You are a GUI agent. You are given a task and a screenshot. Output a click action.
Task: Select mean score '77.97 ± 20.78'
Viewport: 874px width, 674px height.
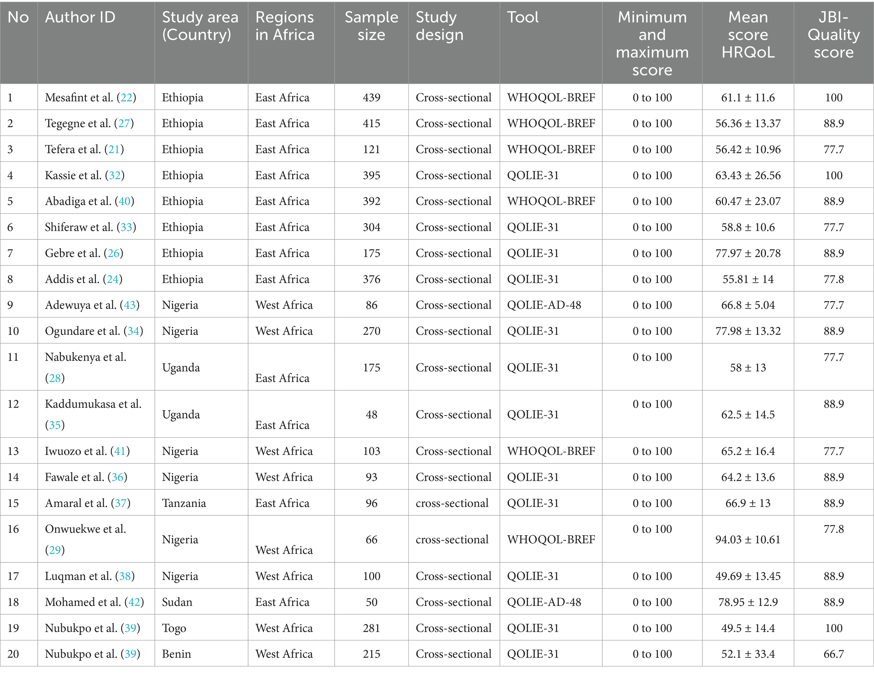[x=748, y=253]
